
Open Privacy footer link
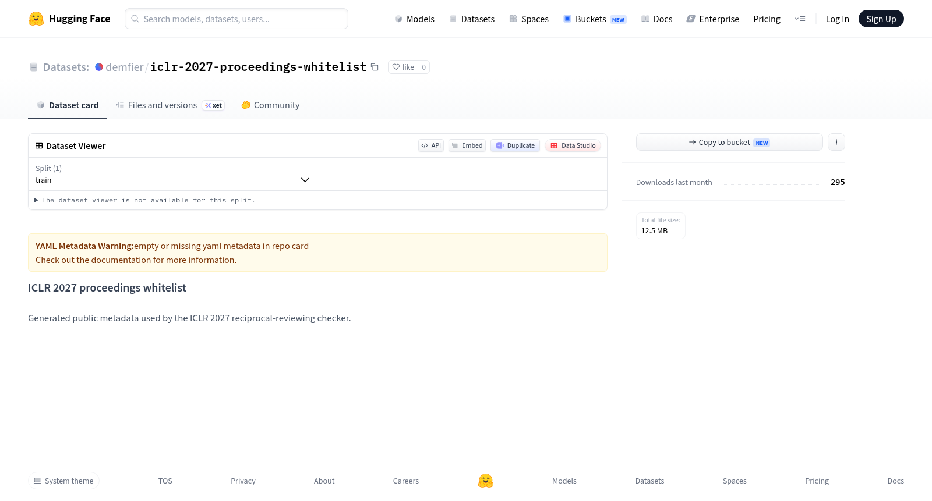point(243,481)
